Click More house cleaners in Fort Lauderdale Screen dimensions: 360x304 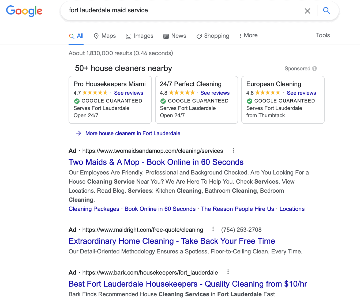[x=133, y=133]
